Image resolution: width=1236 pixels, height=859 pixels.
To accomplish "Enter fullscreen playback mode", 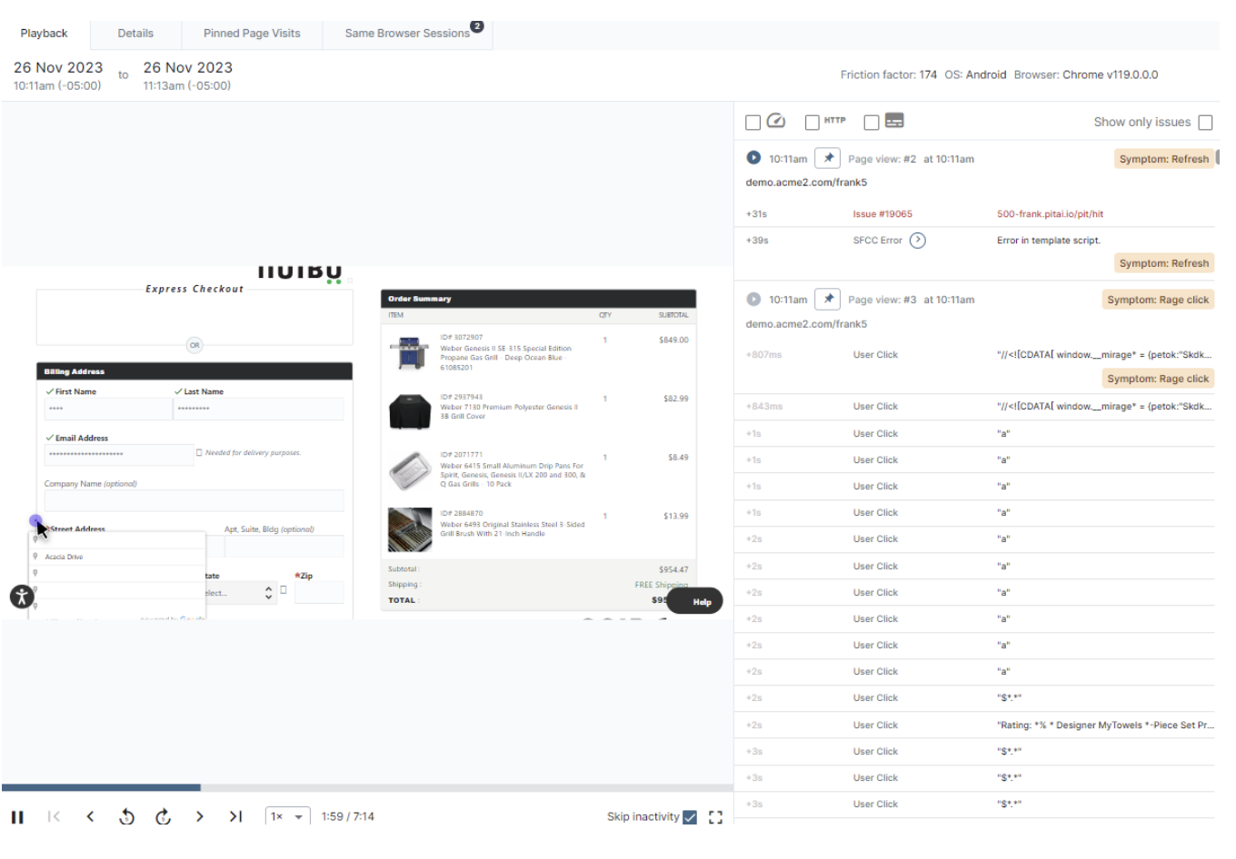I will 715,816.
